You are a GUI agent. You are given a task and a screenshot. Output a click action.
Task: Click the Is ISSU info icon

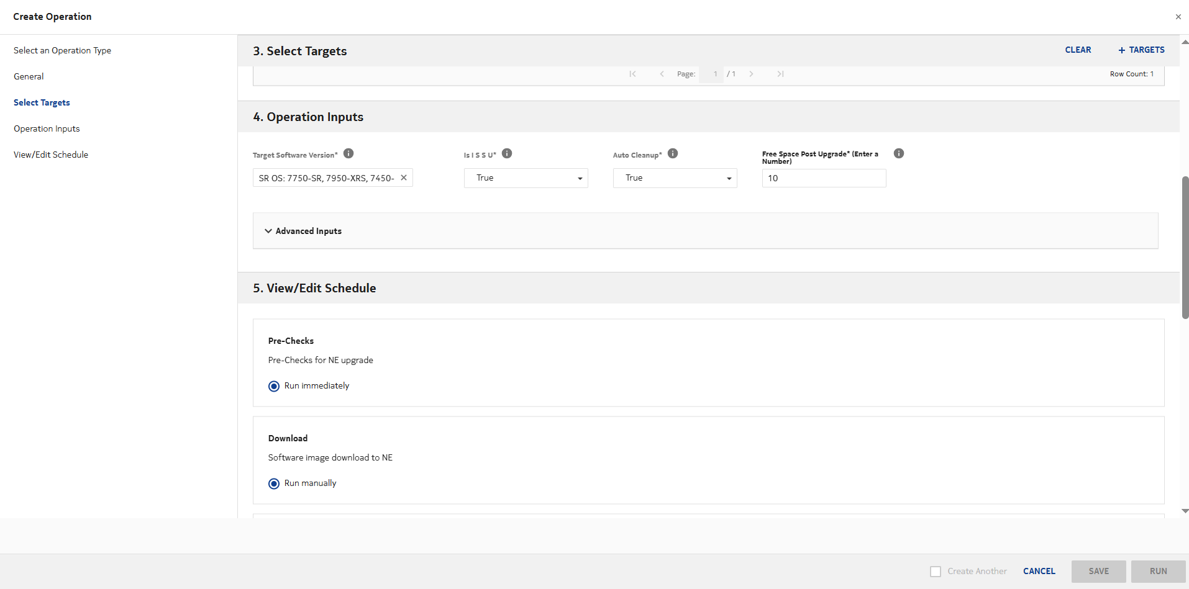507,153
